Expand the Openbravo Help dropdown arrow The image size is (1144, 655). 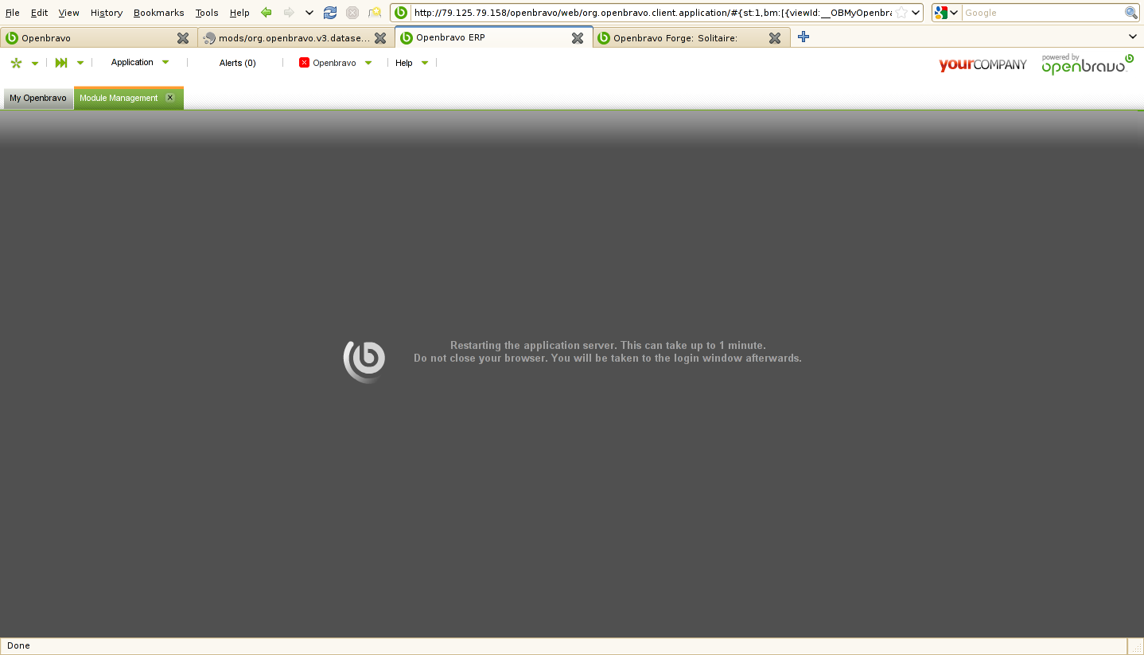pyautogui.click(x=425, y=63)
